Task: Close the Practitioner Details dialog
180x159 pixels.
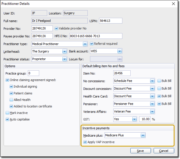Action: pyautogui.click(x=173, y=4)
